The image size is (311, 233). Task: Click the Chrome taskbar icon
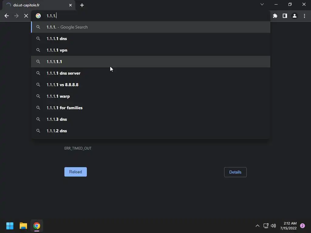point(37,226)
